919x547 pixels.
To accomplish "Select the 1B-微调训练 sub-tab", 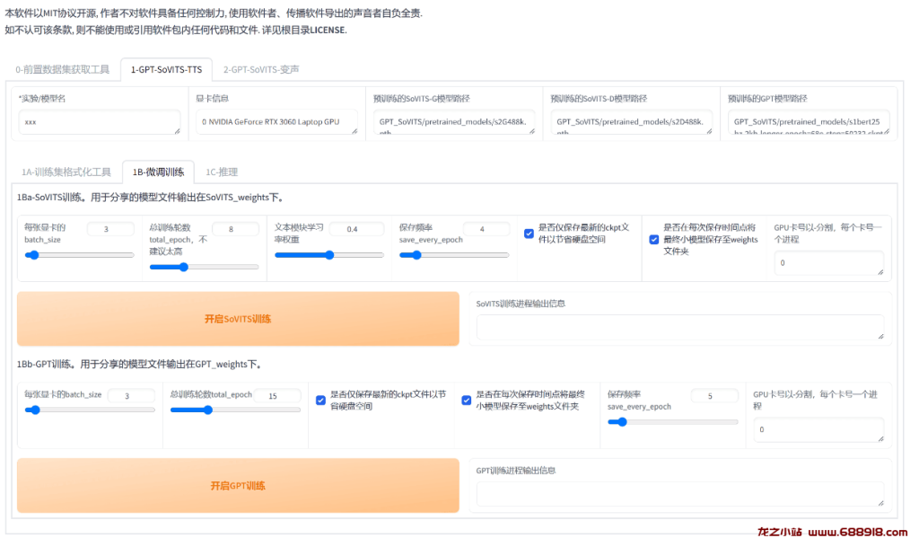I will (158, 172).
